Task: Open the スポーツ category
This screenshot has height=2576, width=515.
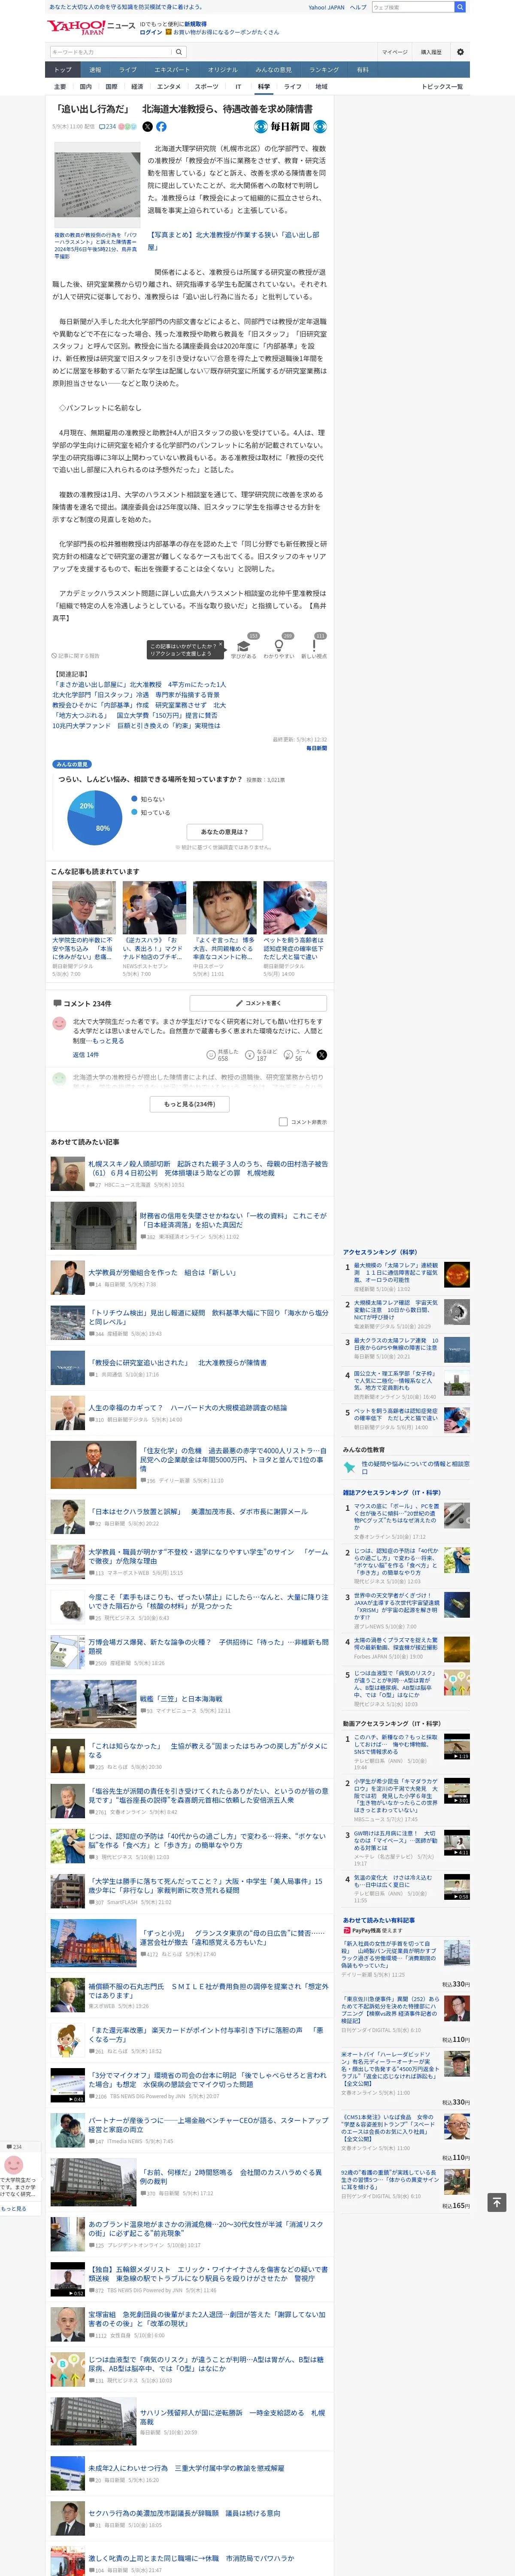Action: [x=206, y=87]
